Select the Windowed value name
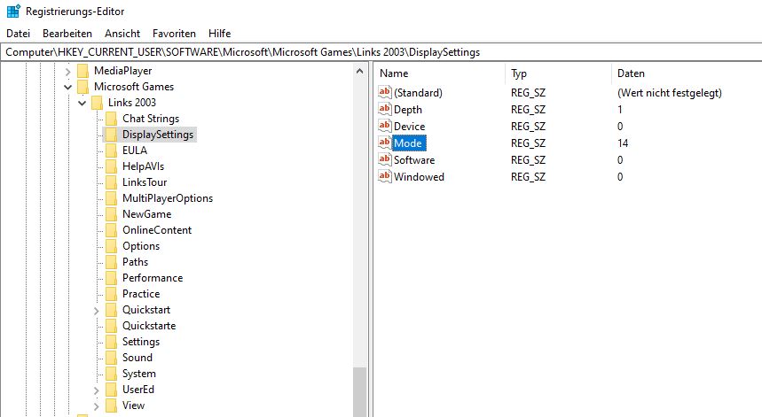762x417 pixels. pyautogui.click(x=419, y=177)
